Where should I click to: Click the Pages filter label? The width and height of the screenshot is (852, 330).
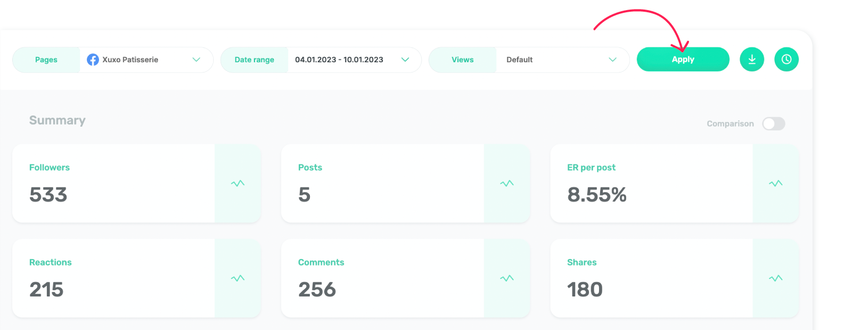46,60
